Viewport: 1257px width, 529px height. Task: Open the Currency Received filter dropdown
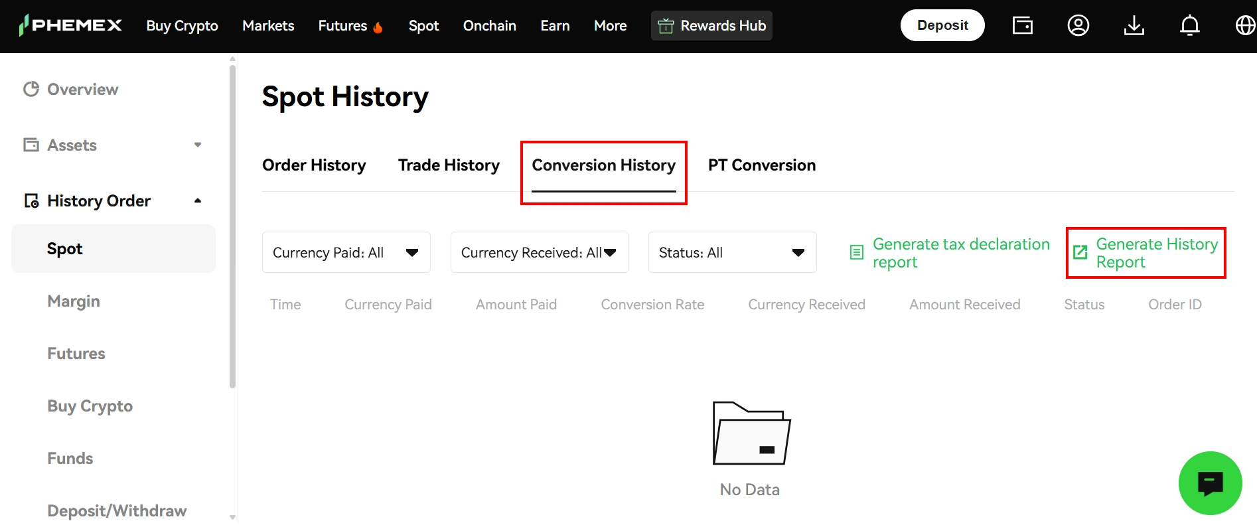539,252
